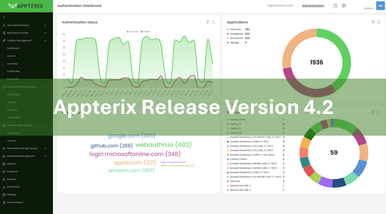
Task: Click the Settings gear icon
Action: coord(4,194)
